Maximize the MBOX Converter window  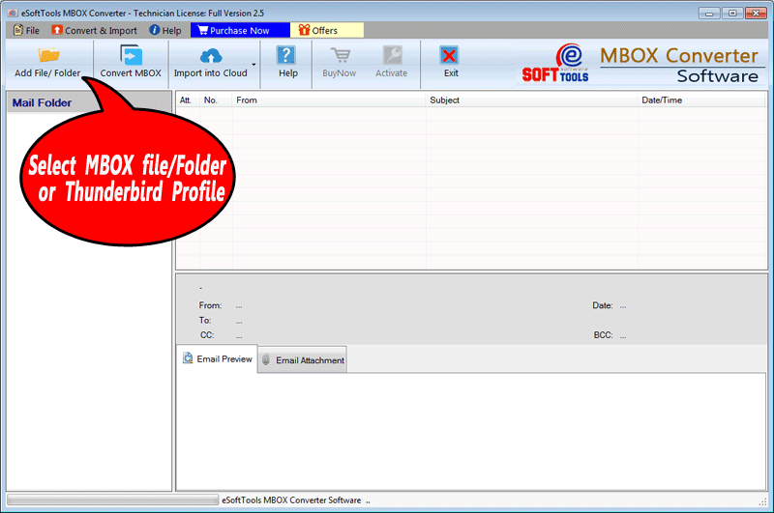coord(732,14)
